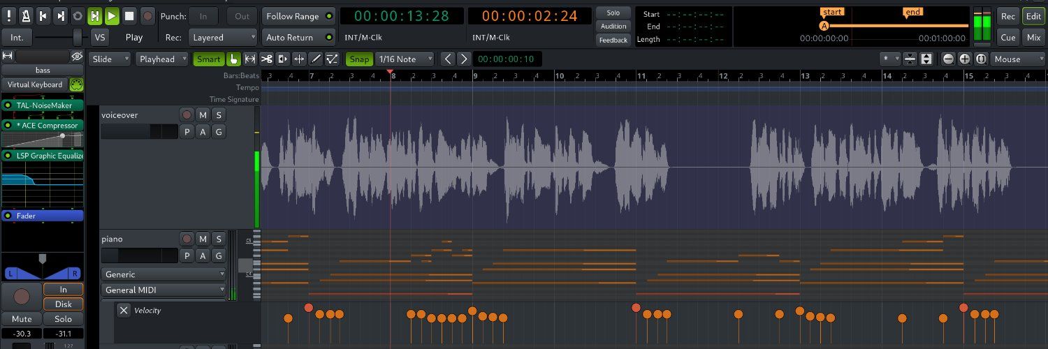
Task: Toggle Follow Range option
Action: [298, 16]
